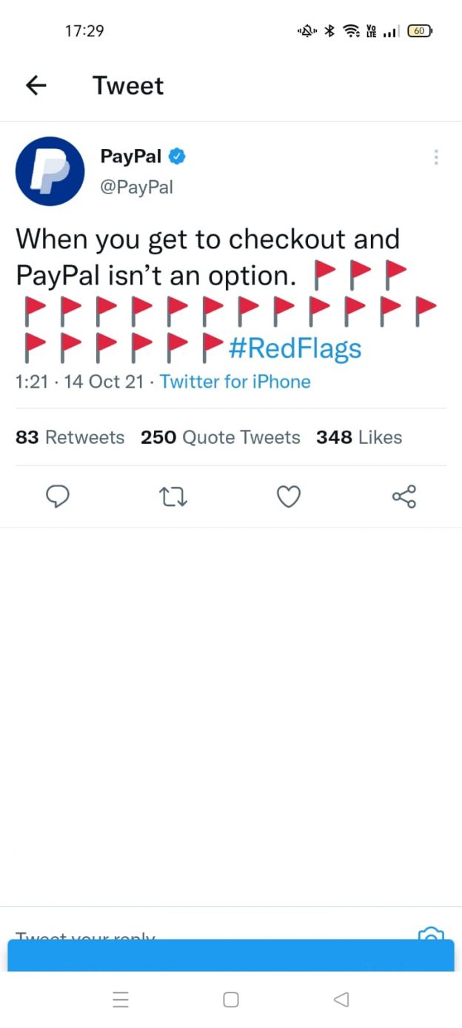This screenshot has height=1028, width=462.
Task: Open the three-dot tweet options menu
Action: 436,157
